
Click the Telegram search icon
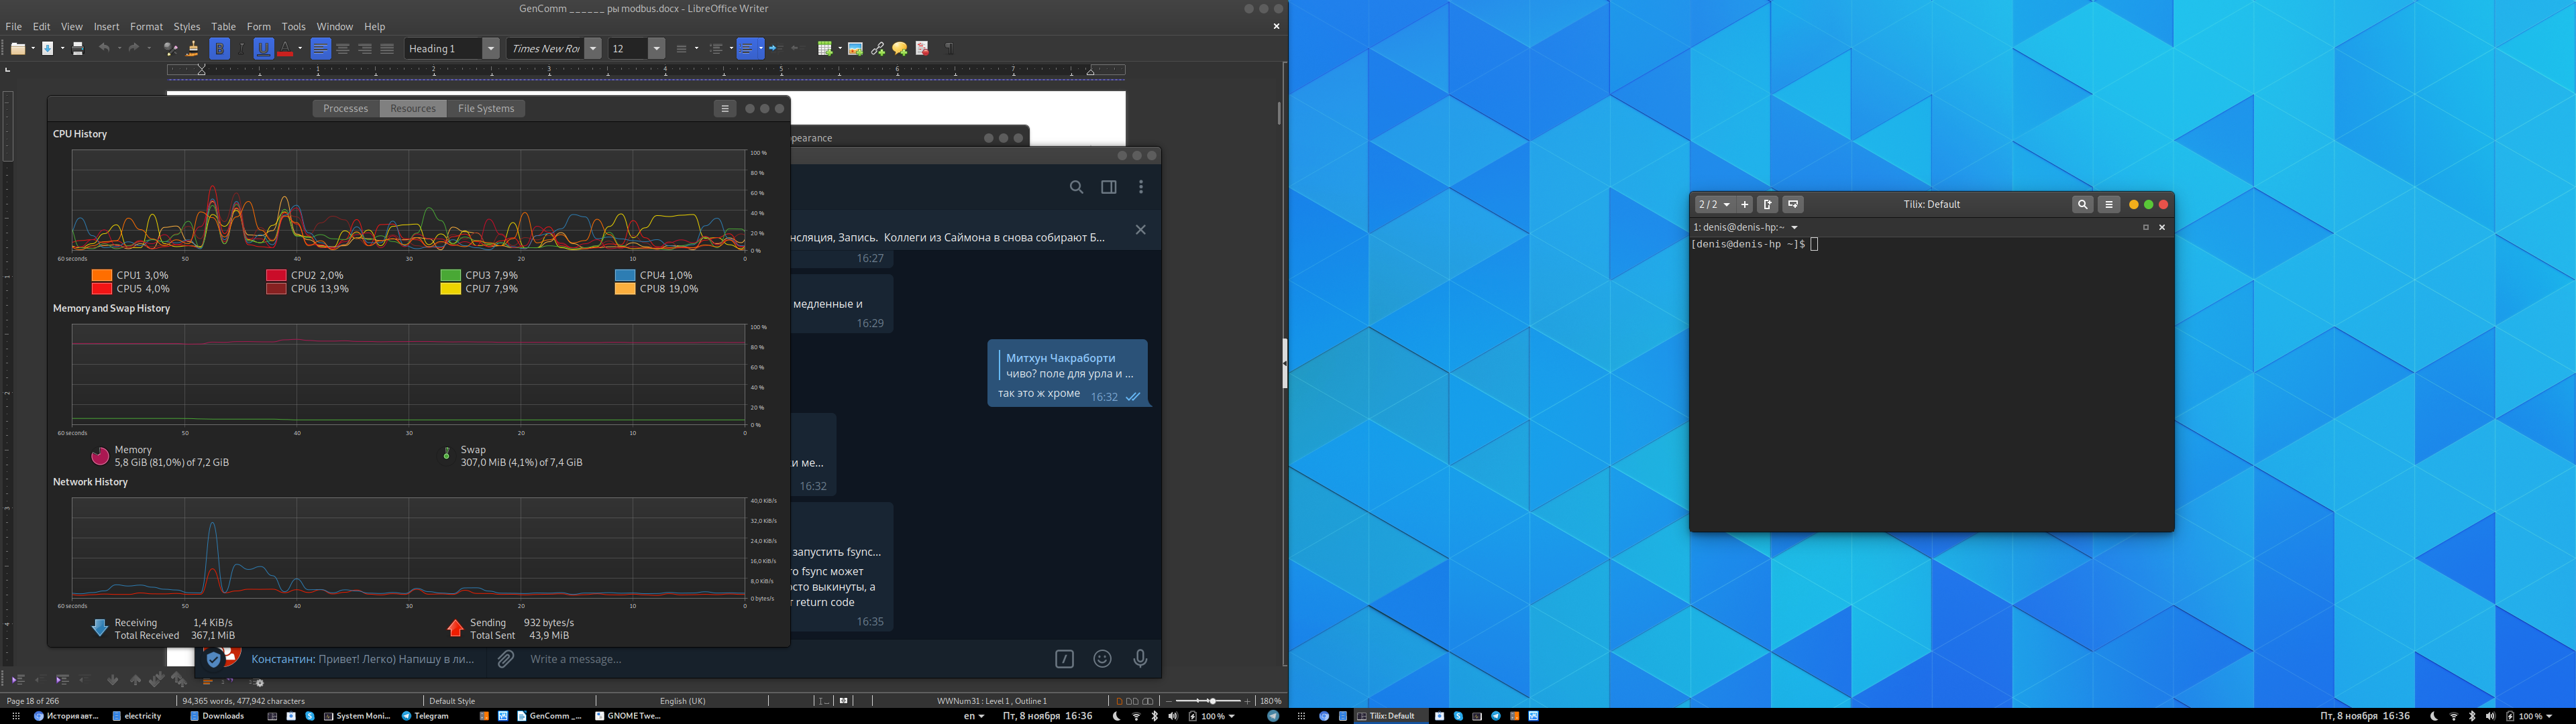pyautogui.click(x=1076, y=187)
